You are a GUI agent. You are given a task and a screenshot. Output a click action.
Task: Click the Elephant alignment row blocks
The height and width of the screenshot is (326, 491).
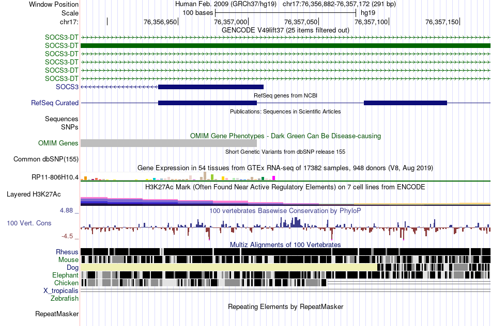tap(285, 275)
